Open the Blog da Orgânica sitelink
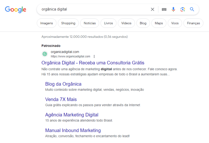This screenshot has width=209, height=143. click(x=63, y=84)
